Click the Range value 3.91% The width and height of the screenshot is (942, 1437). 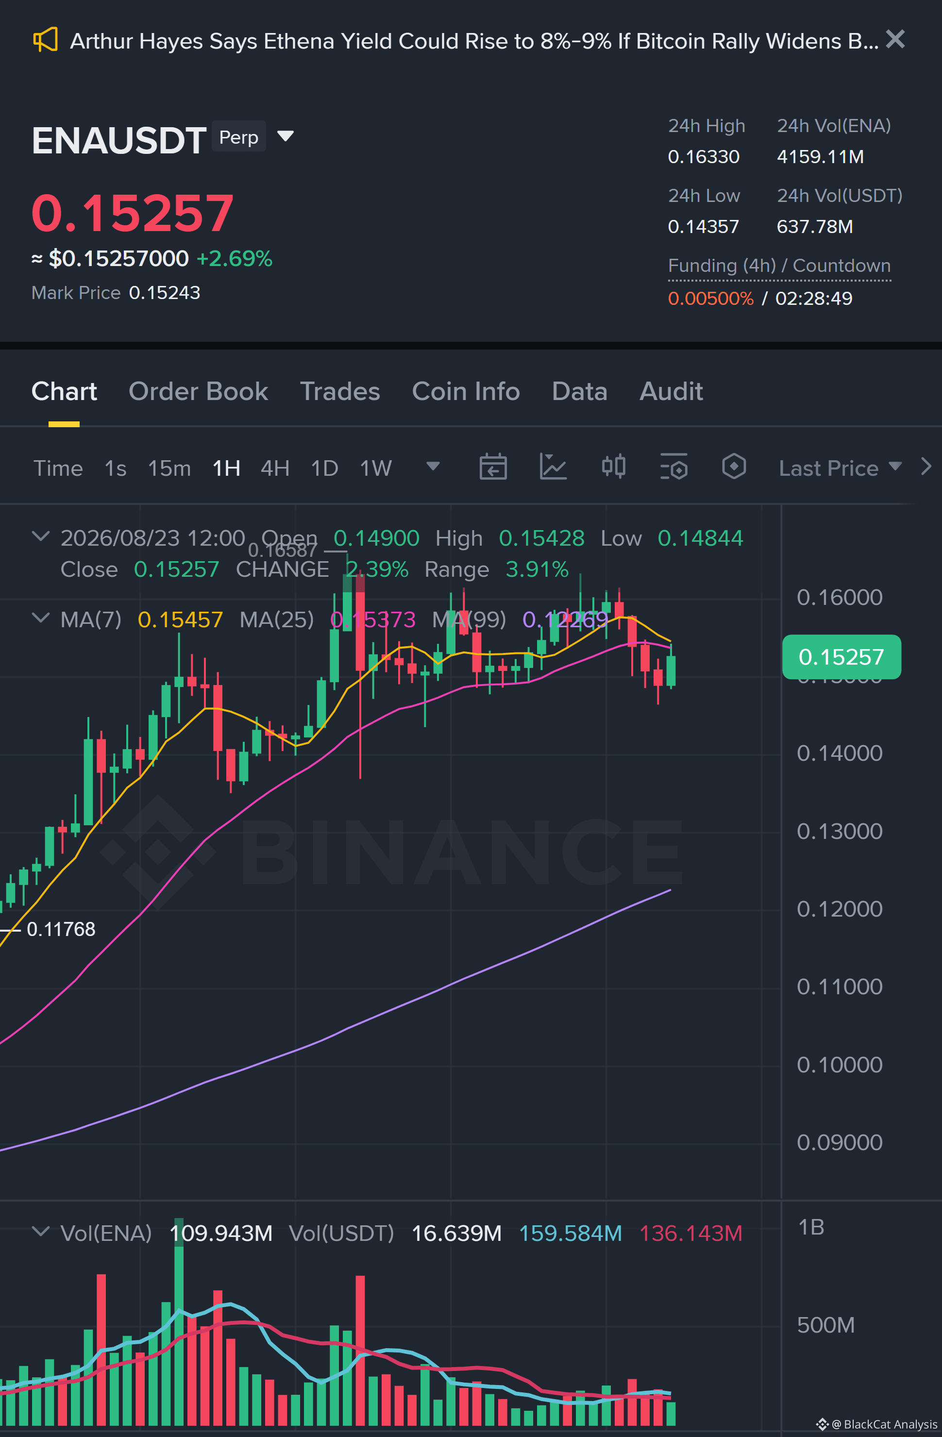[x=537, y=569]
